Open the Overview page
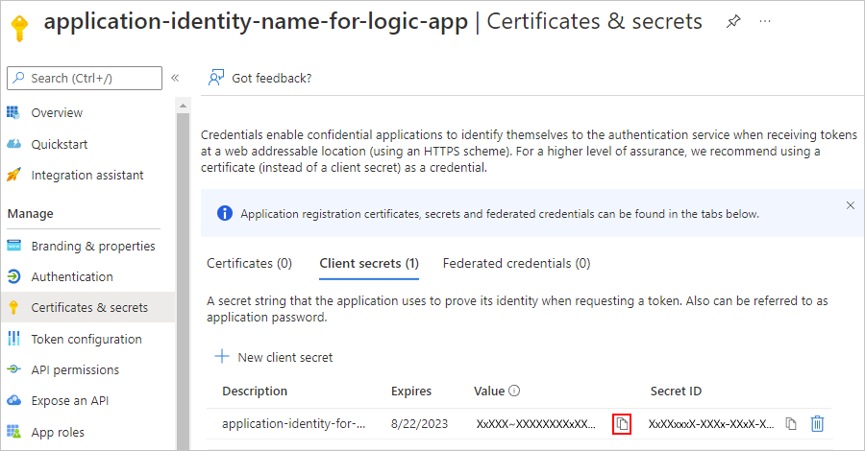The height and width of the screenshot is (451, 865). pos(57,113)
